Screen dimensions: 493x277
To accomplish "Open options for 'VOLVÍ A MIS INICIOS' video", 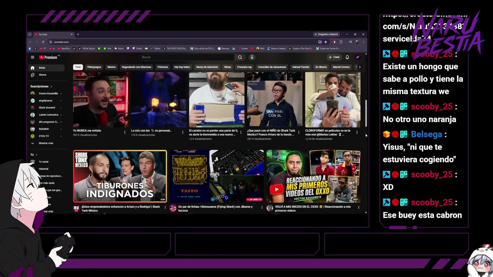I will click(x=359, y=208).
